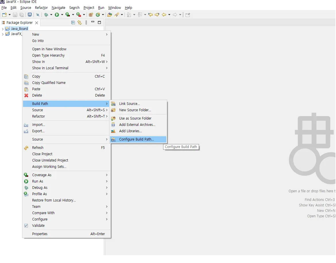This screenshot has width=336, height=263.
Task: Click the Back navigation arrow icon
Action: [x=164, y=15]
